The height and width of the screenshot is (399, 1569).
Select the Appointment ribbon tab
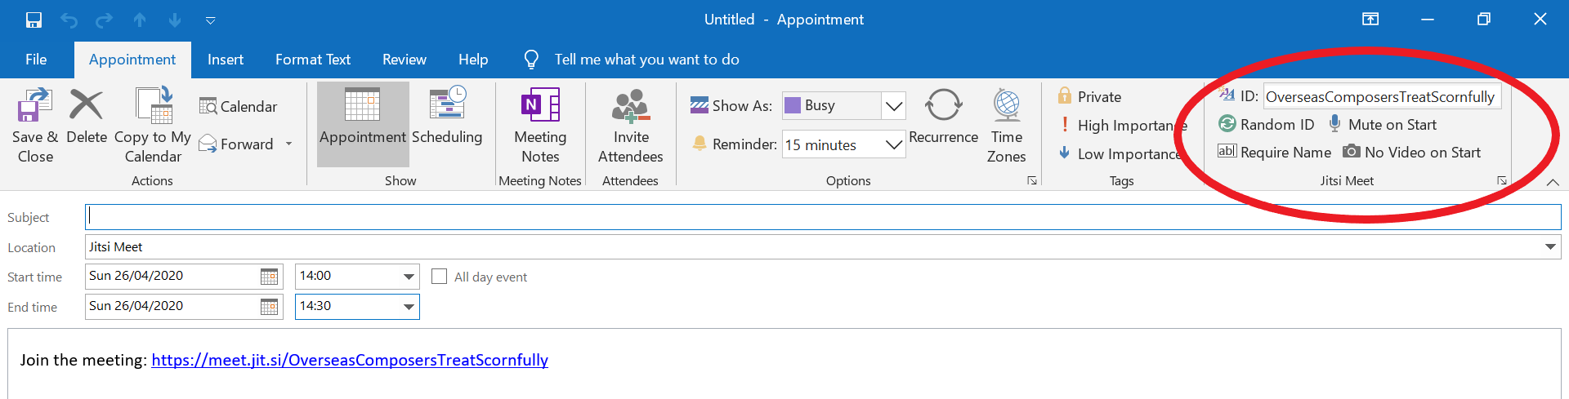(x=132, y=60)
